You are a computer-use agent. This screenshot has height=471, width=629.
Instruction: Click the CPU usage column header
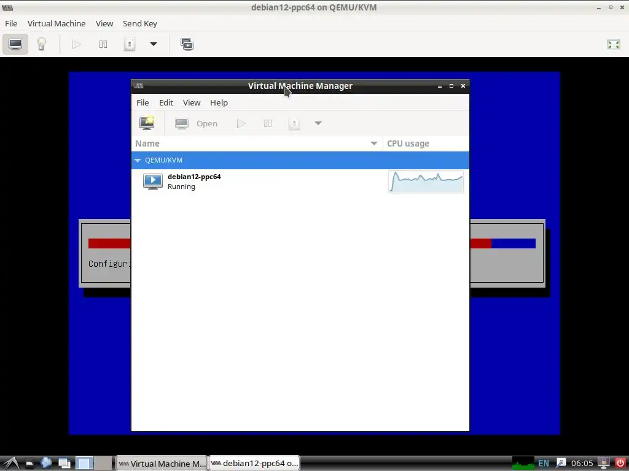pyautogui.click(x=426, y=144)
